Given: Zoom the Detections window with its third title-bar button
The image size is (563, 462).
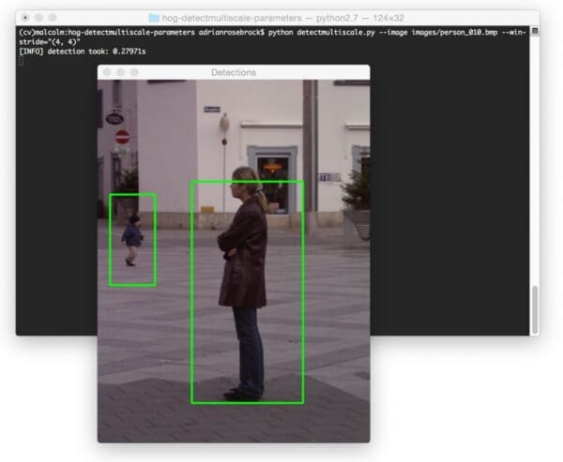Looking at the screenshot, I should (x=134, y=72).
